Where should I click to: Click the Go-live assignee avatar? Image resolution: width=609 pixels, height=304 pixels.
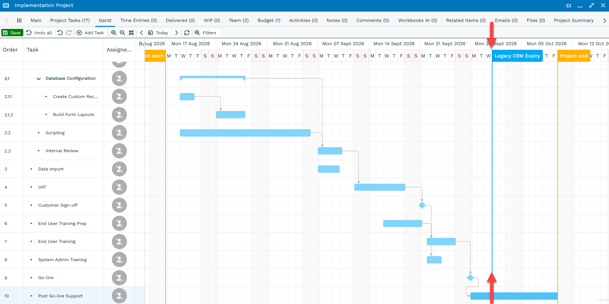tap(119, 278)
